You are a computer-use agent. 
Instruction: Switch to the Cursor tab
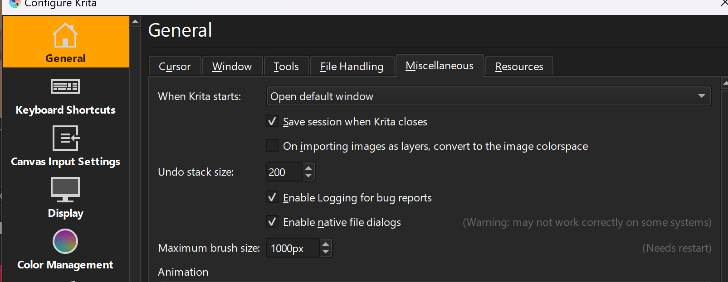click(175, 67)
